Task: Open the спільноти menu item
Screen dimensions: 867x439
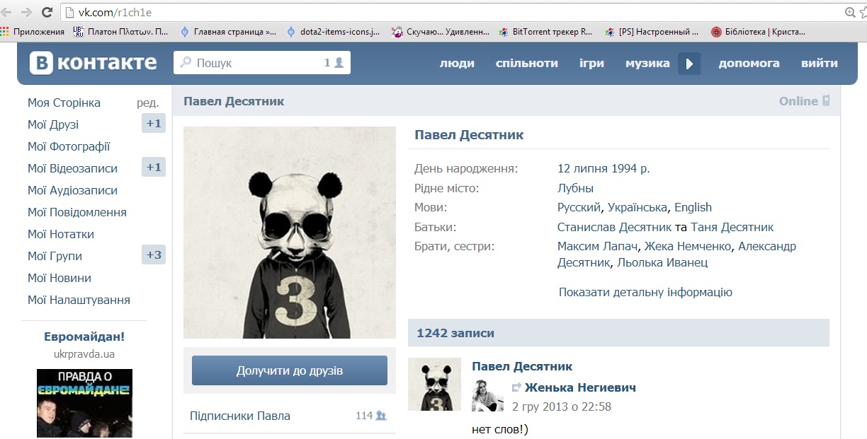Action: 526,64
